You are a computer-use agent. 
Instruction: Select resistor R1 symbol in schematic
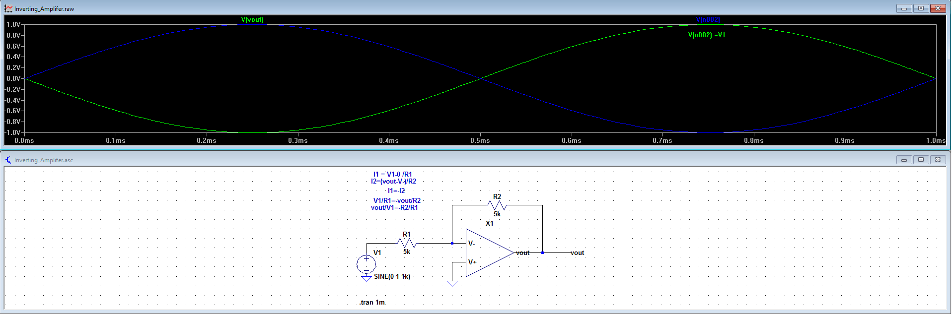(x=407, y=243)
